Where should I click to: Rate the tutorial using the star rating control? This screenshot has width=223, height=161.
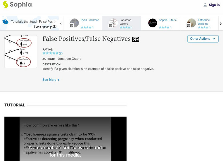51,53
